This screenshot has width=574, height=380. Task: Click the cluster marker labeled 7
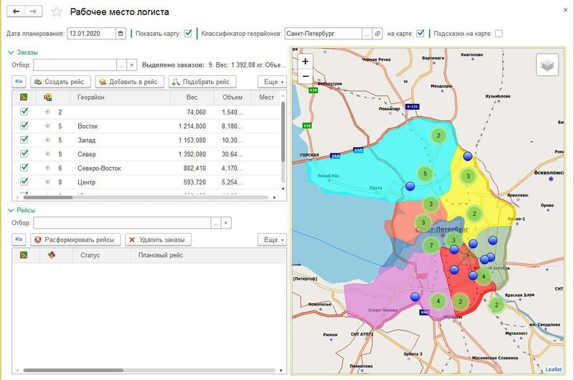pyautogui.click(x=430, y=246)
